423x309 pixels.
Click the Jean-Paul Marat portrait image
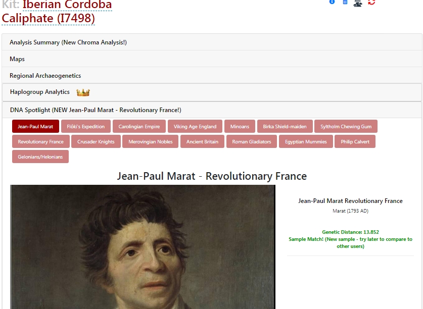coord(143,247)
